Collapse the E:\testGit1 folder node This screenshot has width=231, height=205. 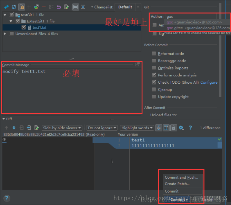[11, 21]
